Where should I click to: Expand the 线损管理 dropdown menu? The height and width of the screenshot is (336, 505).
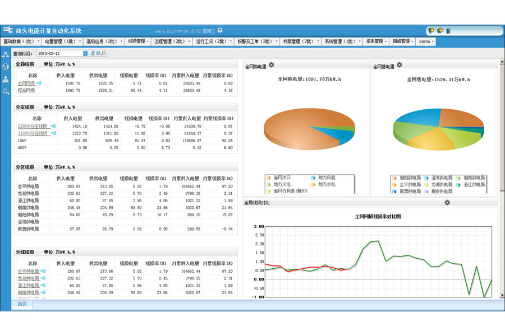139,41
